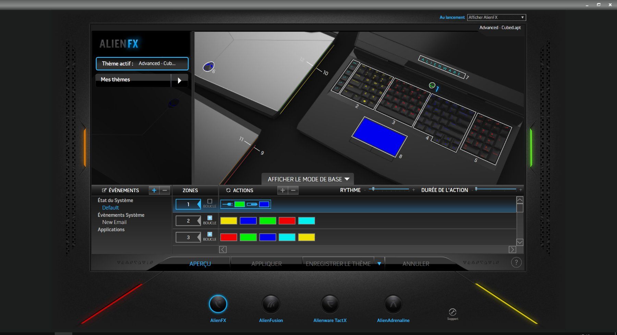Increase Rythme with the plus sign
This screenshot has width=617, height=335.
pos(413,190)
